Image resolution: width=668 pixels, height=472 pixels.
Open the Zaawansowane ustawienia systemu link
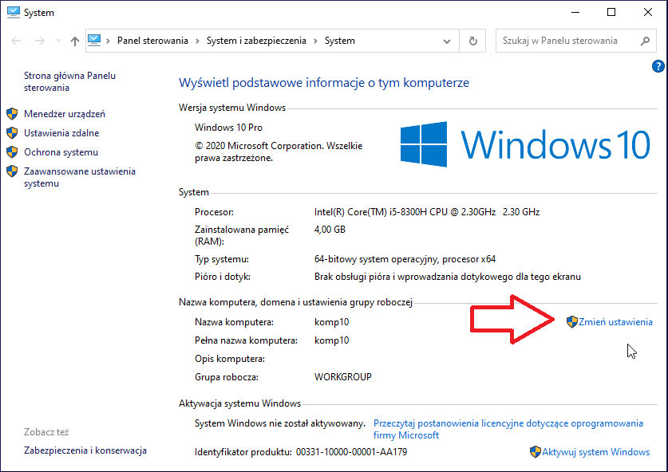click(x=80, y=178)
